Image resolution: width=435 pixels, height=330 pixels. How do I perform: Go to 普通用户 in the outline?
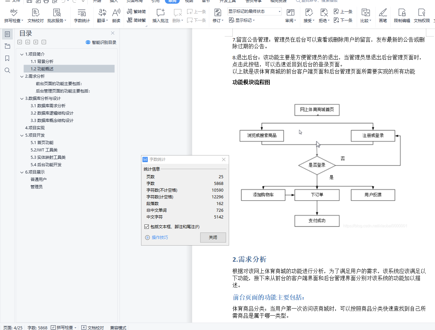[x=39, y=180]
